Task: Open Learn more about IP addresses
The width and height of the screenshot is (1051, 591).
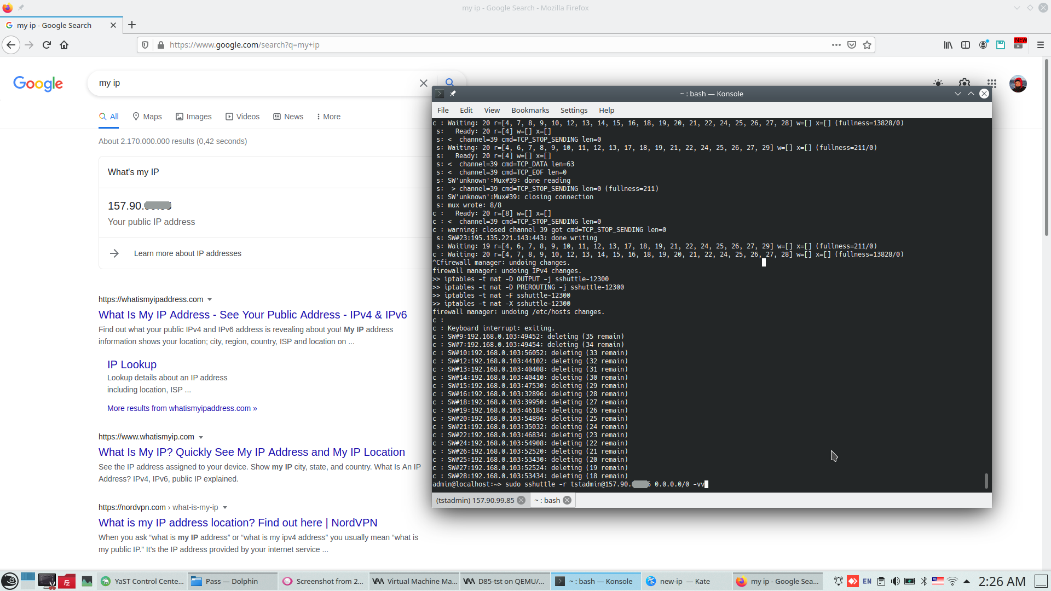Action: [x=187, y=253]
